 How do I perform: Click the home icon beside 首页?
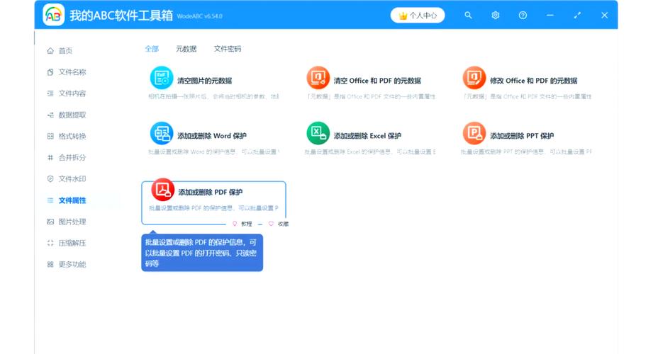click(x=50, y=51)
